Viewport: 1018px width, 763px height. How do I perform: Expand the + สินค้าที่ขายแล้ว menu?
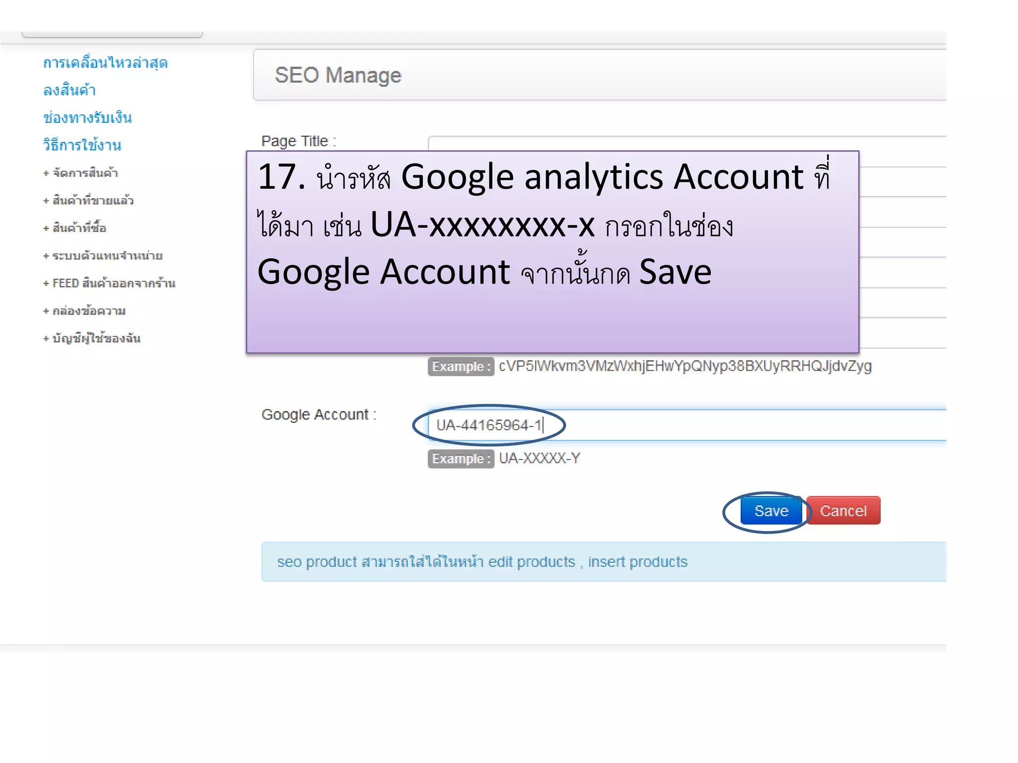click(x=88, y=200)
